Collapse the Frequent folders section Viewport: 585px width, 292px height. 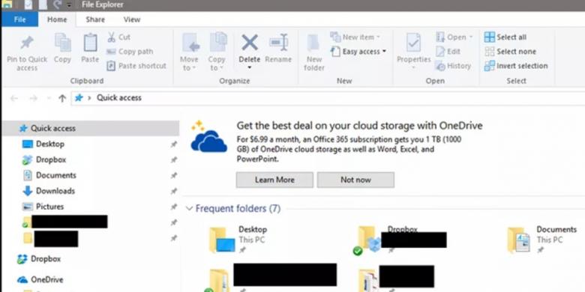(190, 209)
